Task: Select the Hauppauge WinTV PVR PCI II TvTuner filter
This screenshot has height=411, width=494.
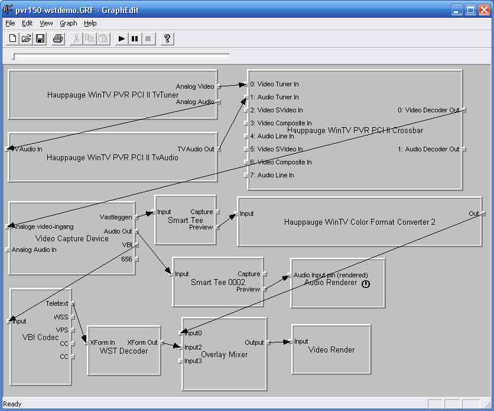Action: tap(112, 95)
